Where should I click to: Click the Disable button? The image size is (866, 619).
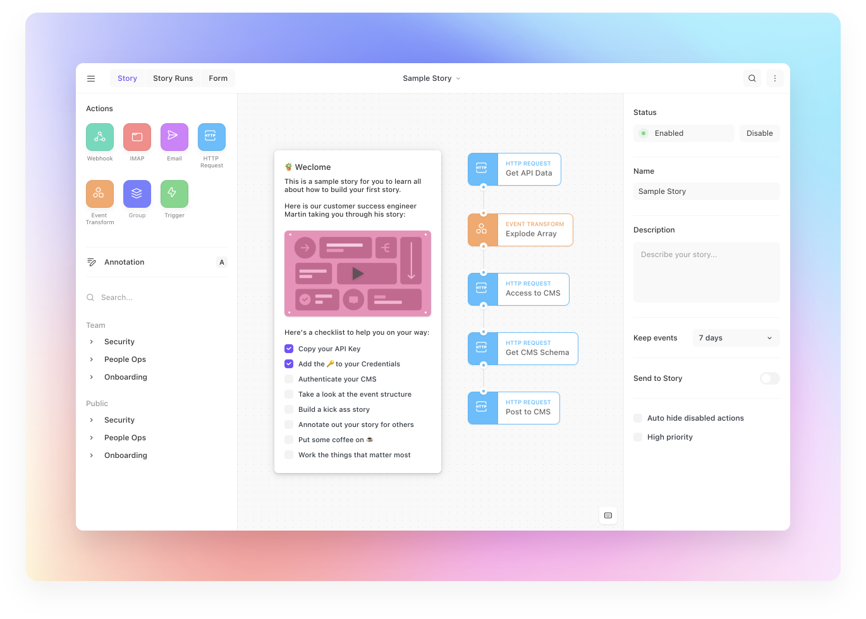760,133
